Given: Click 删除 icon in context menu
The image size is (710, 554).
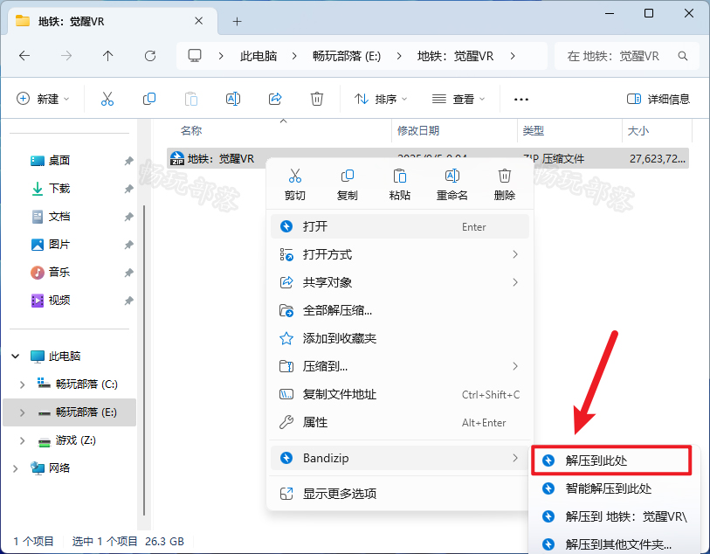Looking at the screenshot, I should [x=505, y=176].
